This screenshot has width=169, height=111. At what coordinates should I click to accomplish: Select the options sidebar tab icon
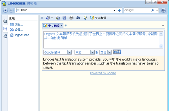5,29
